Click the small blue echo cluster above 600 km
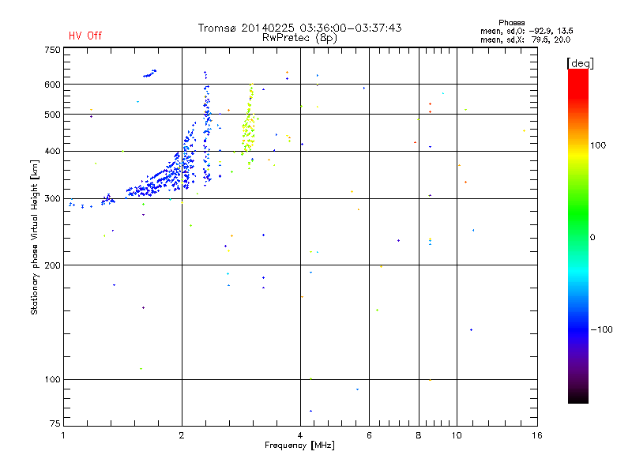The height and width of the screenshot is (474, 632). tap(150, 73)
